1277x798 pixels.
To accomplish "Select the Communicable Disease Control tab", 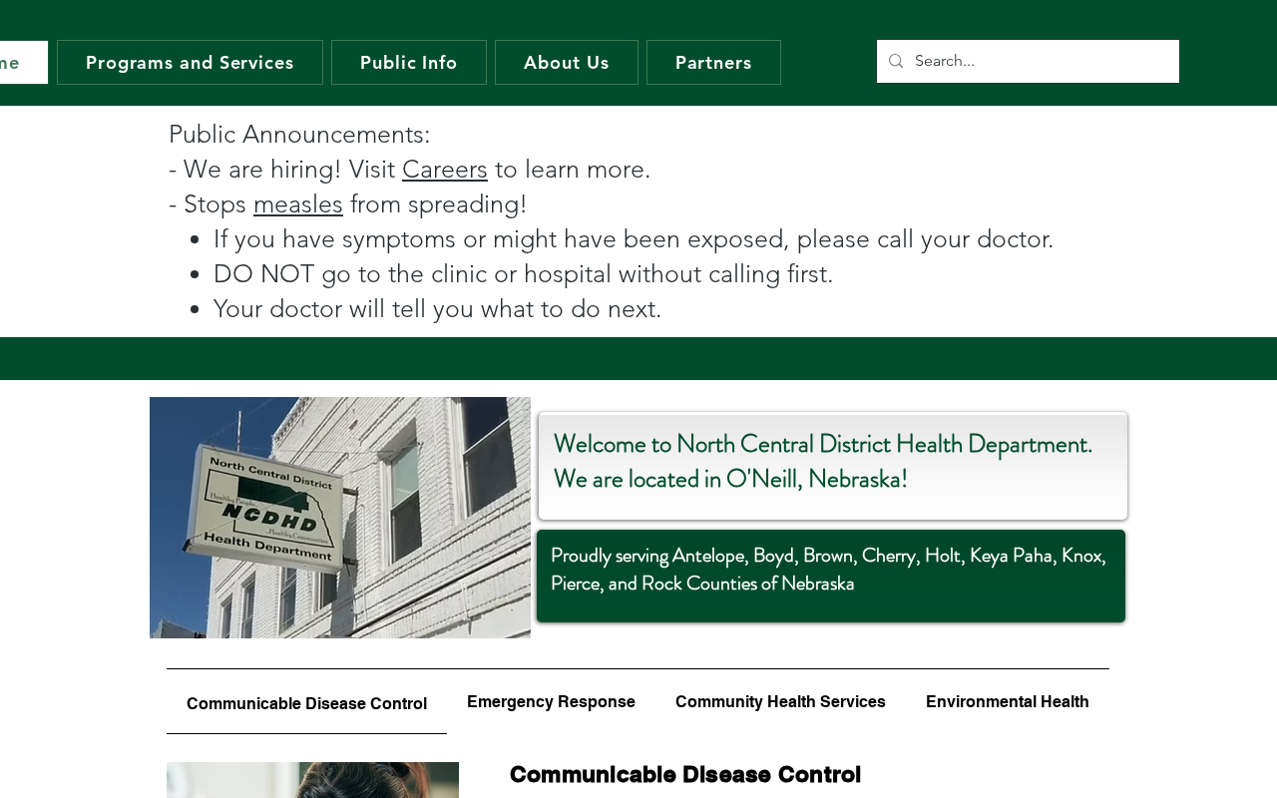I will (306, 703).
